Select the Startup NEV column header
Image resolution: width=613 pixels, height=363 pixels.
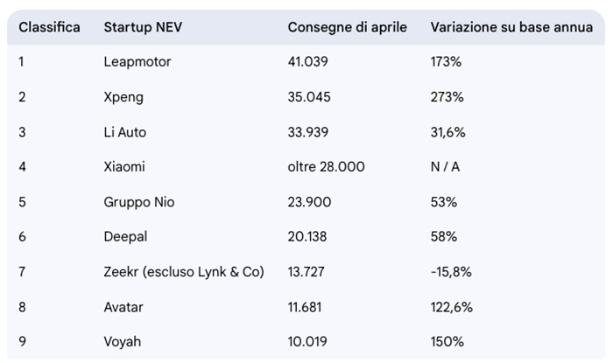click(143, 27)
